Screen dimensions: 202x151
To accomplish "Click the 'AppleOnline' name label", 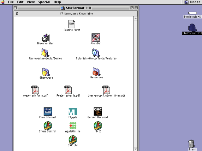I will (73, 131).
